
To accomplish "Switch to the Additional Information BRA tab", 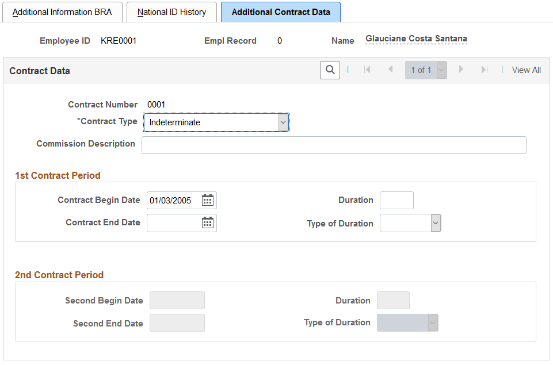I will click(62, 11).
